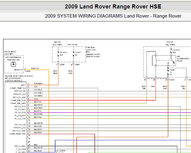Click the "COMP_REL_POS" pin label
191x153 pixels.
tap(18, 101)
